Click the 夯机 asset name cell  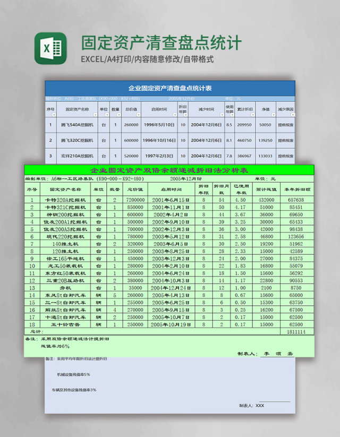[65, 288]
